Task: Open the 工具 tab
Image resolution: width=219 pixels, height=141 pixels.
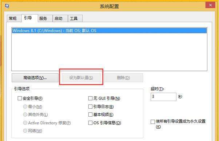Action: [75, 19]
